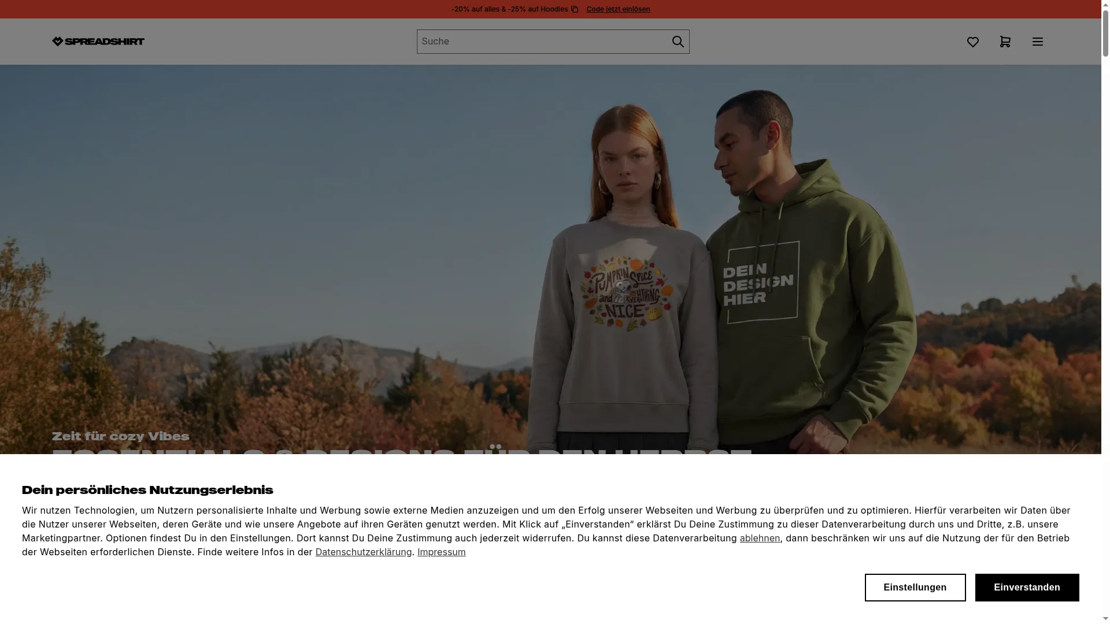Click 'Dein persönliches Nutzungserlebnis' heading
This screenshot has height=624, width=1110.
tap(147, 491)
